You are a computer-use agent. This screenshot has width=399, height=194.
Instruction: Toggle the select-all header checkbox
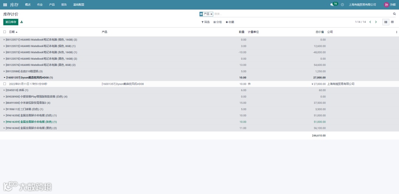tap(4, 32)
